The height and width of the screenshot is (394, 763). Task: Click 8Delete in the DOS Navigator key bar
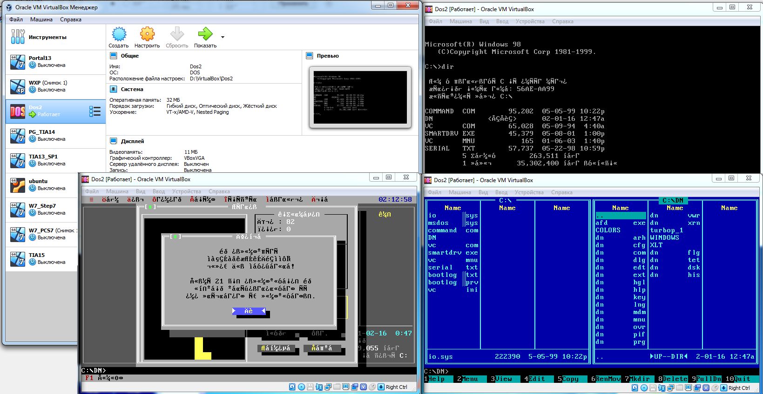click(673, 379)
